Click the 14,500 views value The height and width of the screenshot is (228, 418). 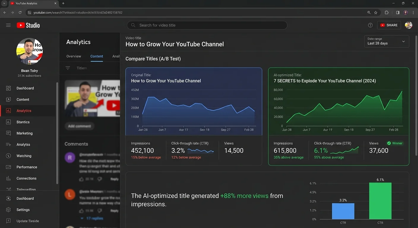pos(234,151)
